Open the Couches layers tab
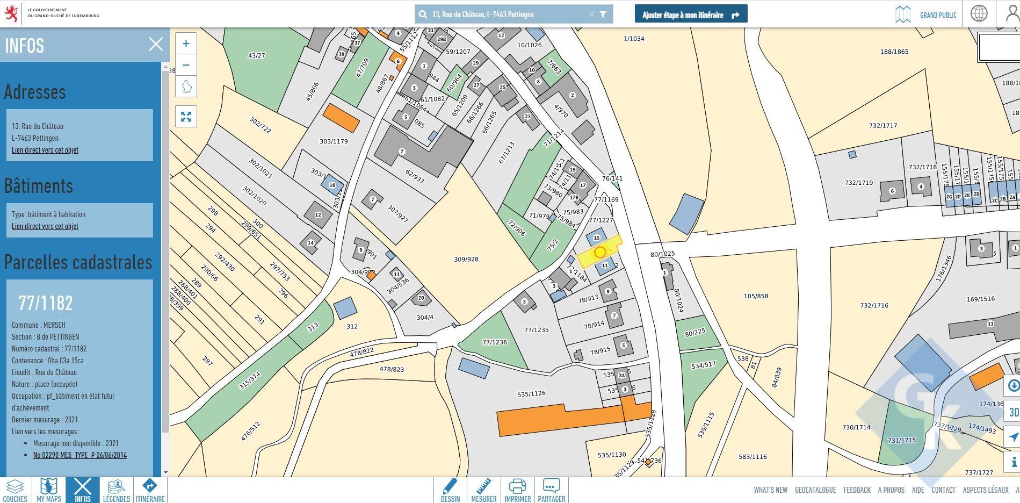 coord(15,490)
